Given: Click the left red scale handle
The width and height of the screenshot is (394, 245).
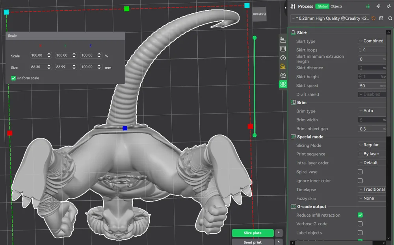Looking at the screenshot, I should pyautogui.click(x=9, y=133).
